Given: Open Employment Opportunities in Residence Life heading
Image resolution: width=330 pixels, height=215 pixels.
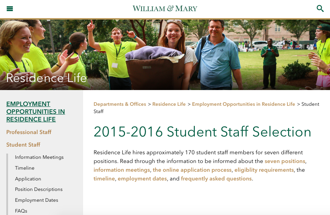Looking at the screenshot, I should pyautogui.click(x=36, y=111).
